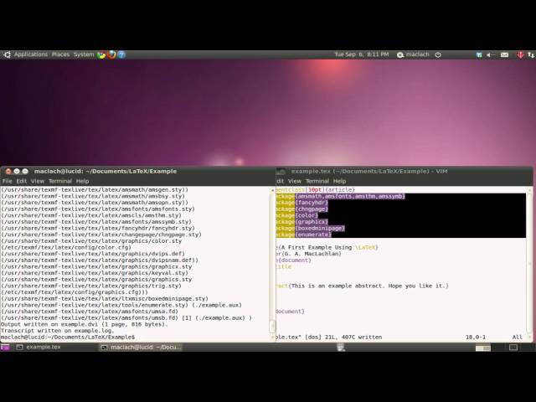This screenshot has width=536, height=402.
Task: Click the {graphicx} package line in VIM
Action: (301, 222)
